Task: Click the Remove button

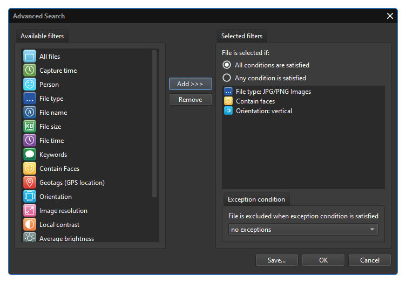Action: pyautogui.click(x=190, y=100)
